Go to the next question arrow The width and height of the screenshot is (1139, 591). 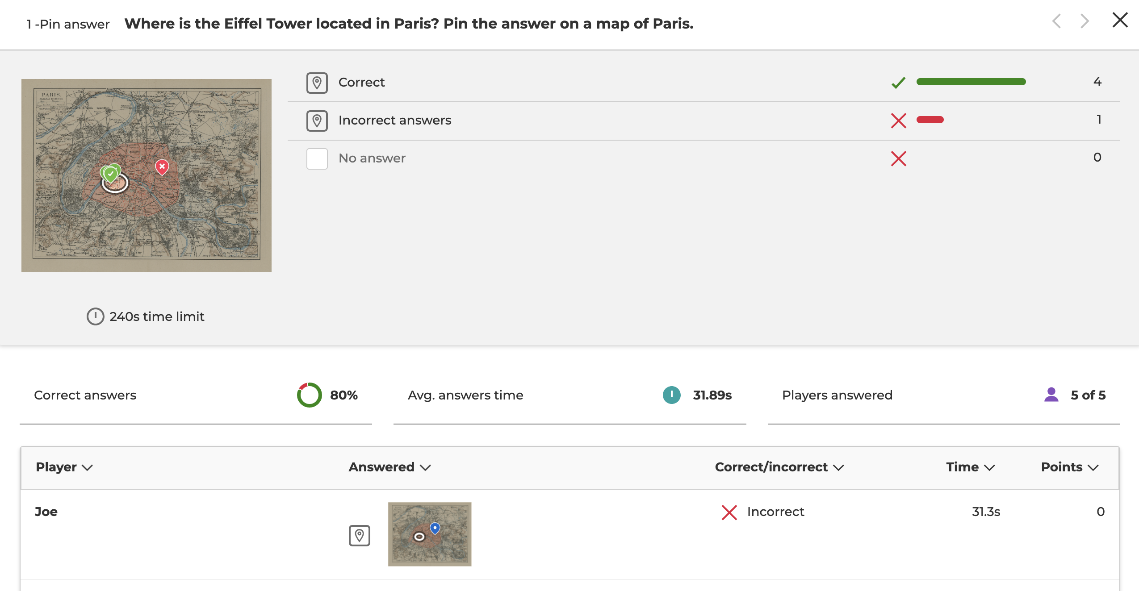pos(1085,21)
